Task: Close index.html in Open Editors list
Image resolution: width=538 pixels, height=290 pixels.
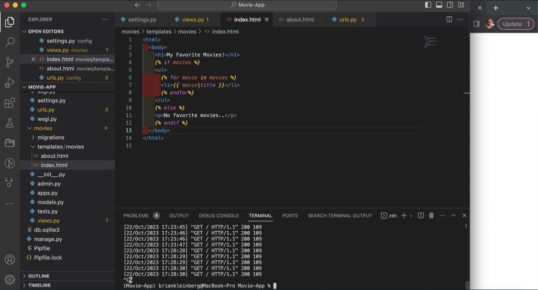Action: point(33,59)
